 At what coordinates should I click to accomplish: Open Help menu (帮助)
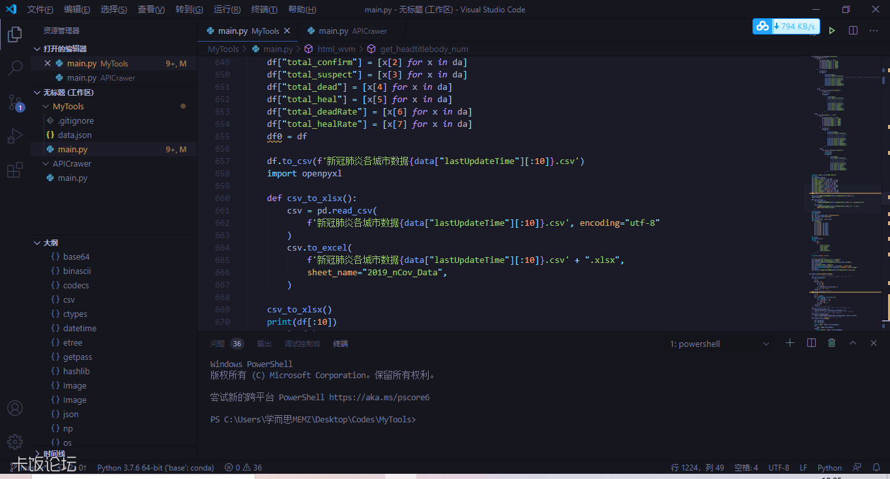coord(302,9)
